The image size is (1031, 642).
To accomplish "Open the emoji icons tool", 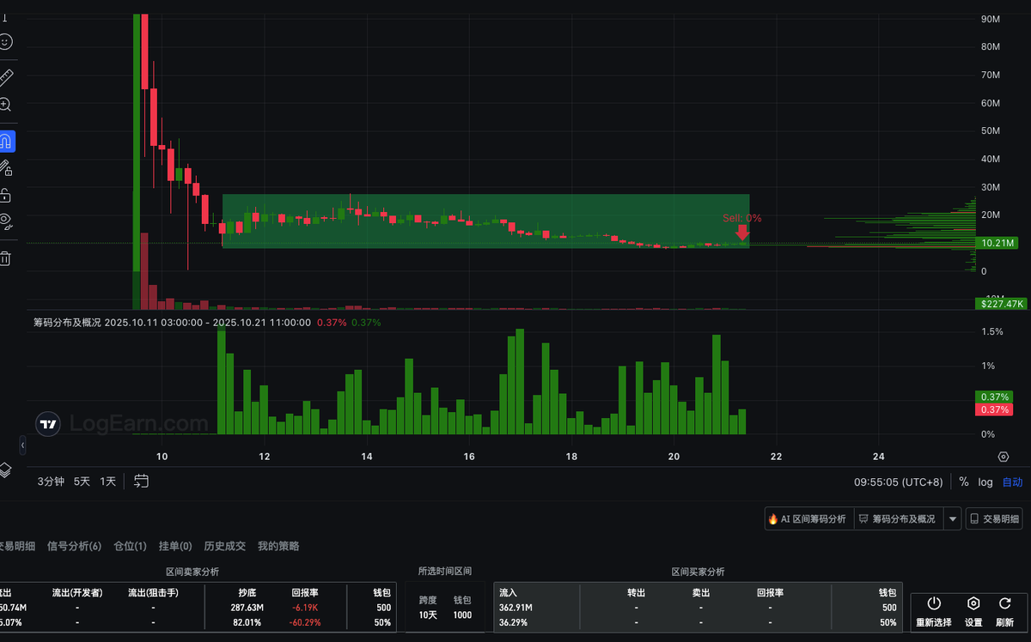I will [6, 41].
